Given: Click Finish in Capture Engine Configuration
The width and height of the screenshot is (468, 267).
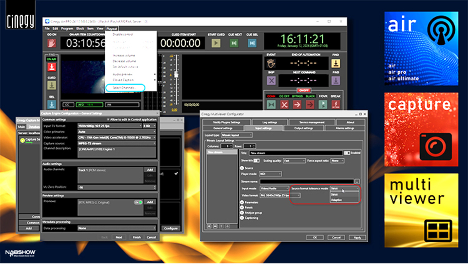Looking at the screenshot, I should pyautogui.click(x=136, y=237).
